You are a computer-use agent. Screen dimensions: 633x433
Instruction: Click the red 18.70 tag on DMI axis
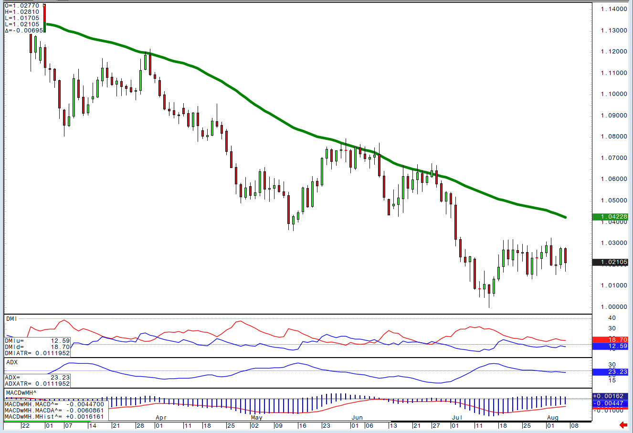coord(611,339)
